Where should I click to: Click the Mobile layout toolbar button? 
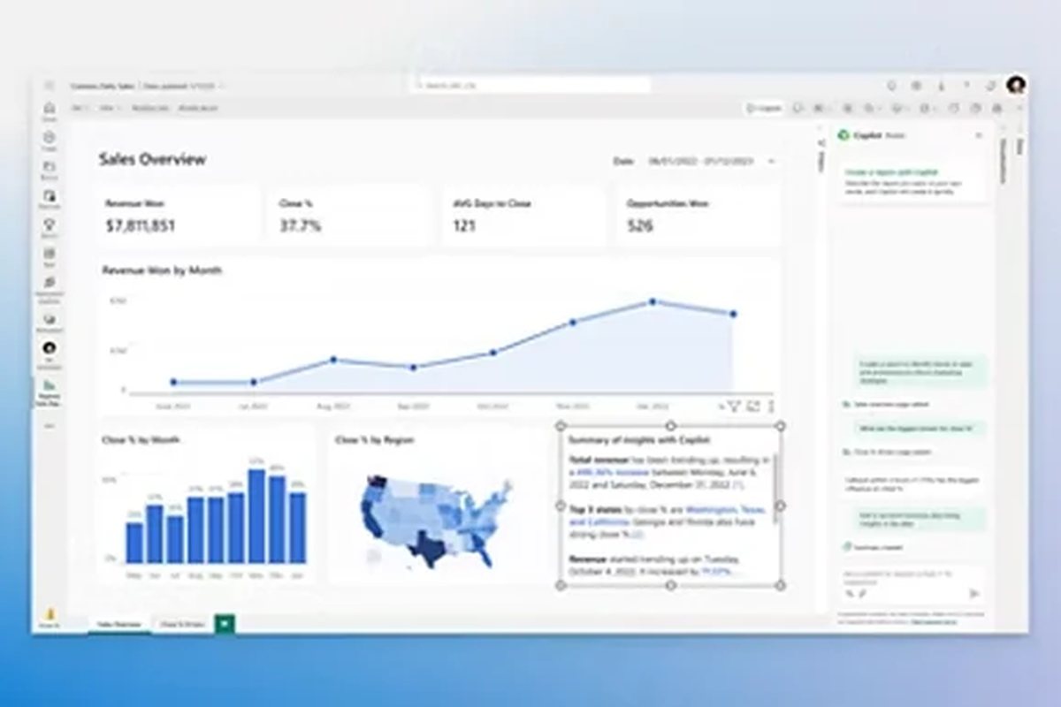pos(198,108)
